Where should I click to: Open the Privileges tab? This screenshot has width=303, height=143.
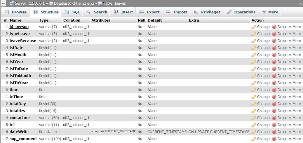point(207,12)
